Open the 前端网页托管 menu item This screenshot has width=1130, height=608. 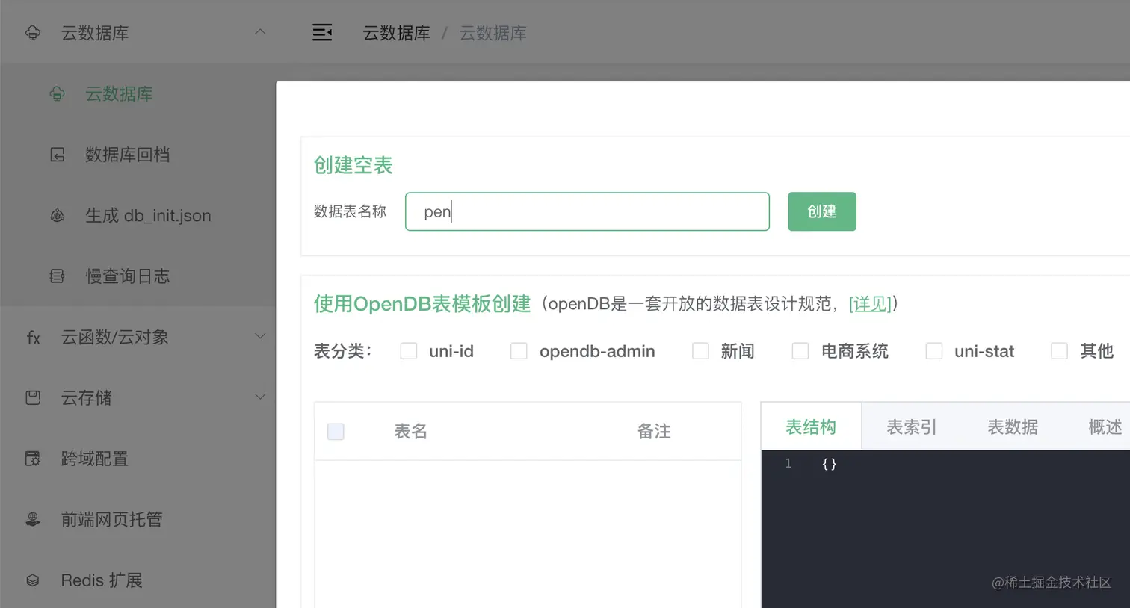[138, 520]
